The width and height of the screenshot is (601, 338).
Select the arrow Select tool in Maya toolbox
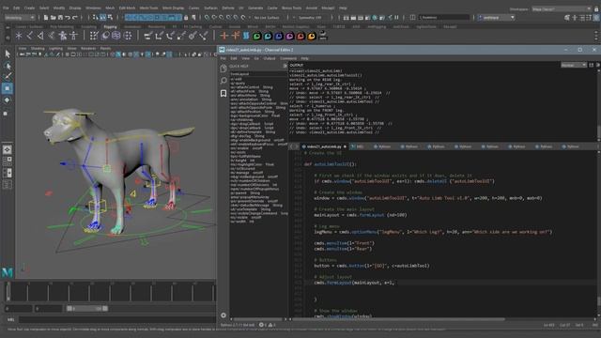tap(8, 54)
